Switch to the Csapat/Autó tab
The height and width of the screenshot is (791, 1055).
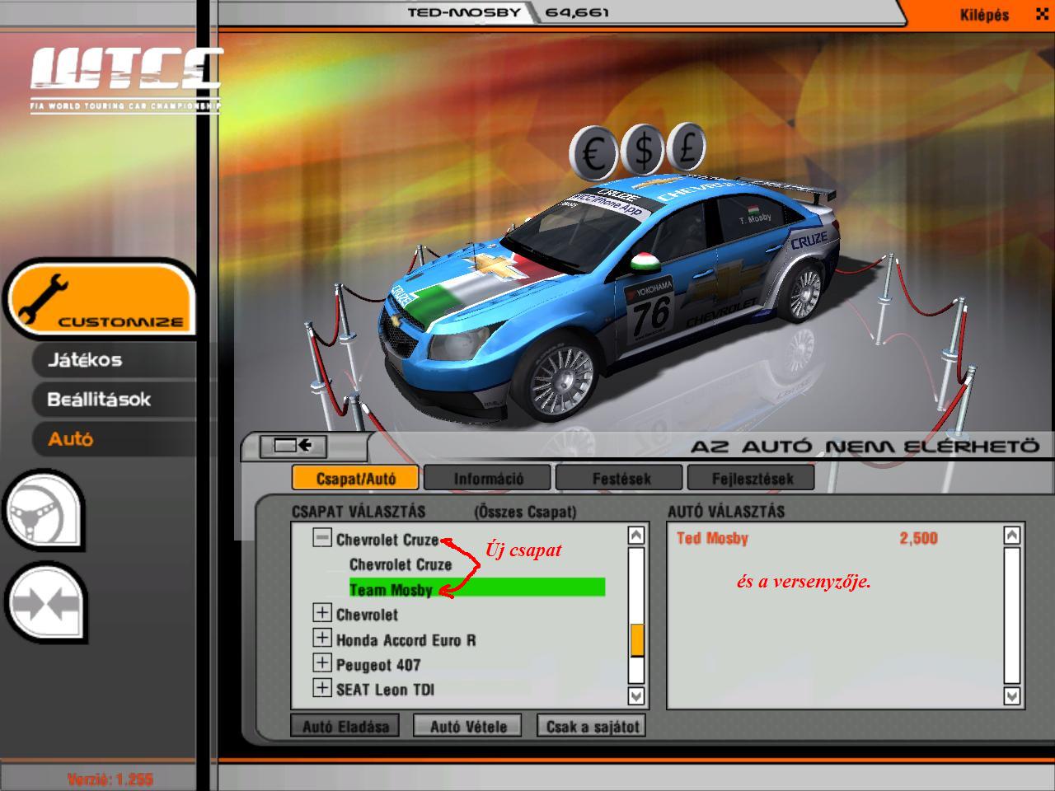(x=355, y=478)
